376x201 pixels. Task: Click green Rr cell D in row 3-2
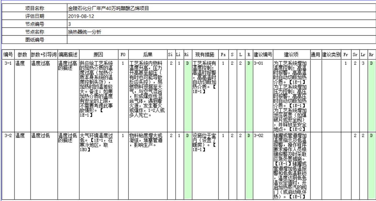pos(371,166)
